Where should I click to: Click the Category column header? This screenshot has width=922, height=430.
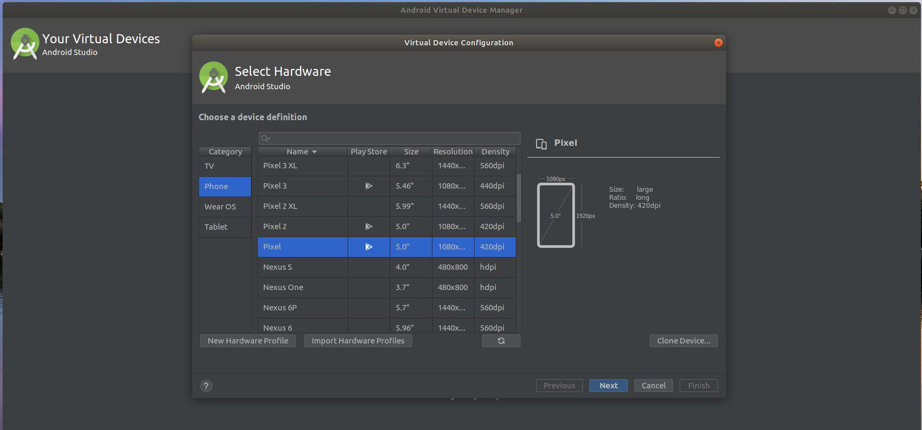pyautogui.click(x=225, y=152)
